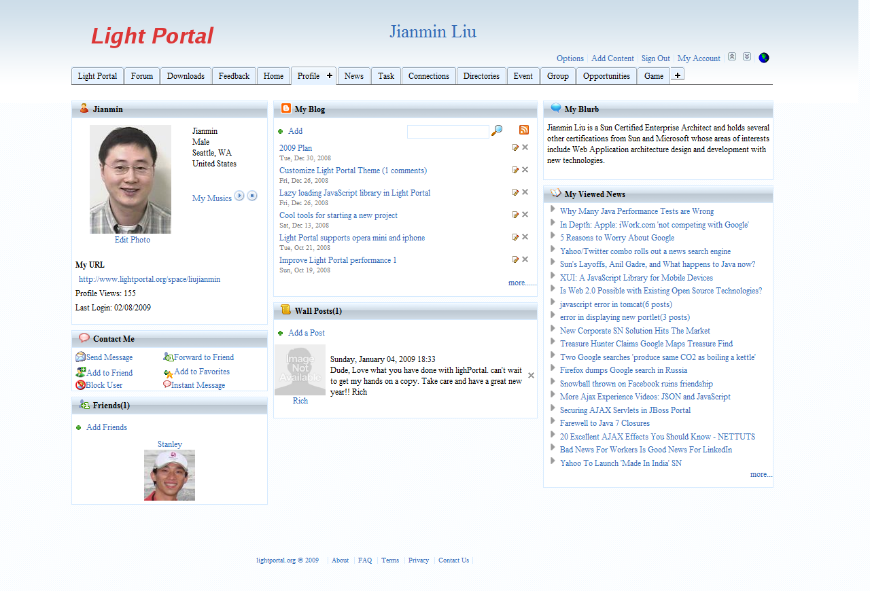Expand 'Farewell to Java 7 Closures' arrow

[553, 422]
